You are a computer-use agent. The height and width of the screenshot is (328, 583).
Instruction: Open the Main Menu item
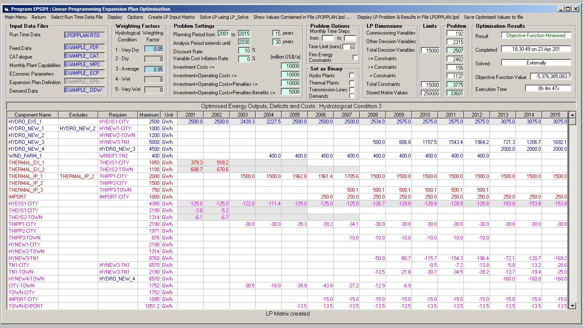[15, 17]
